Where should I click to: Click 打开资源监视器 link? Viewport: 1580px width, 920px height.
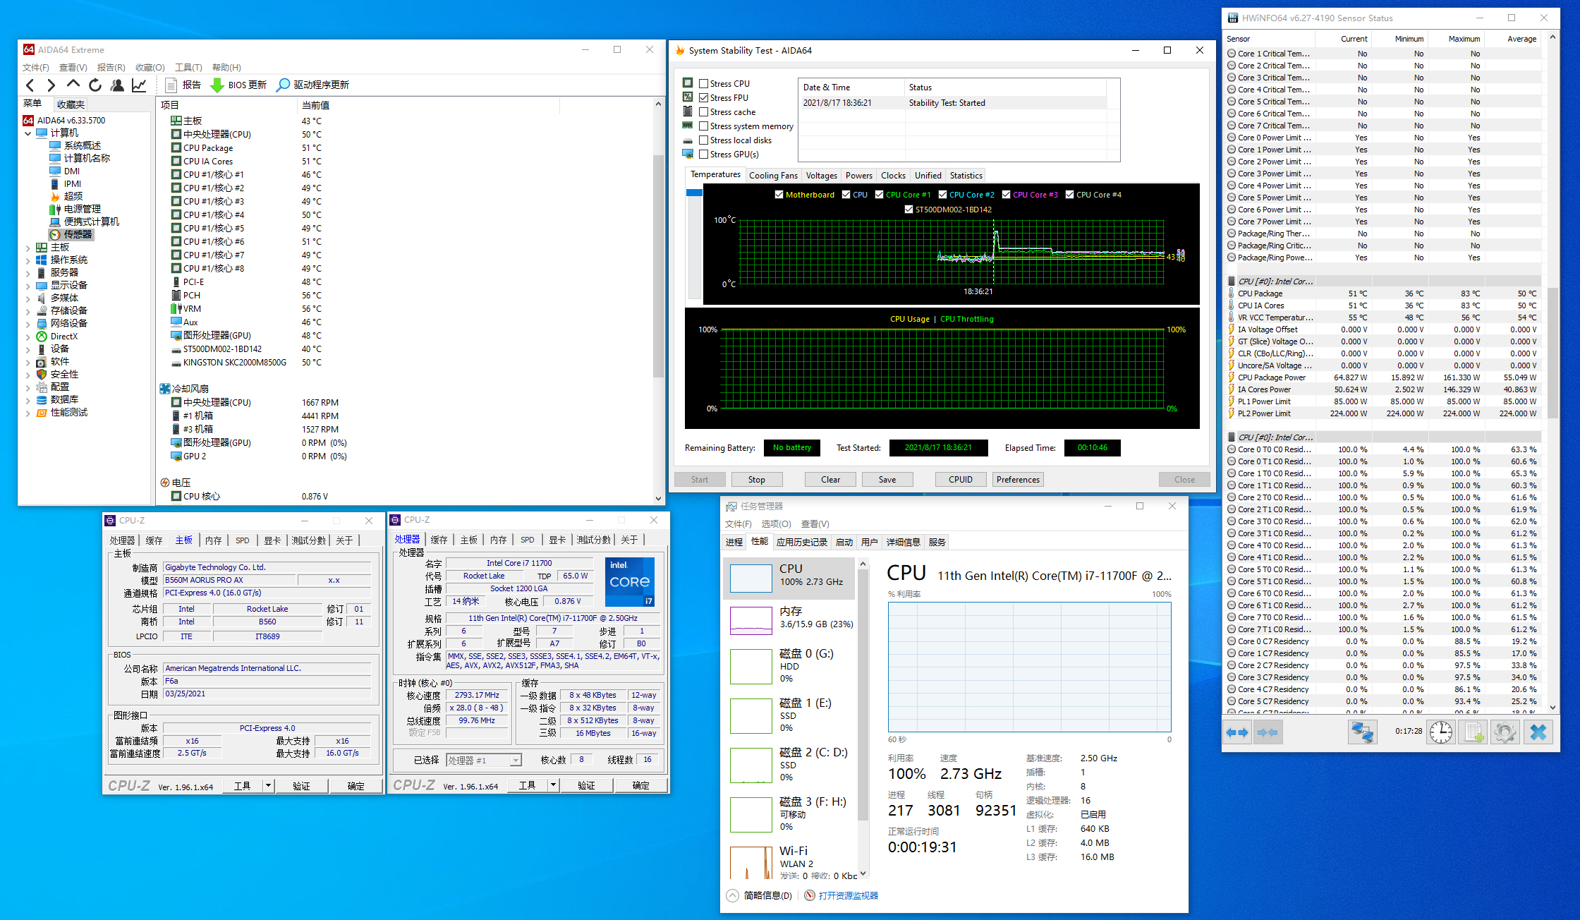848,895
